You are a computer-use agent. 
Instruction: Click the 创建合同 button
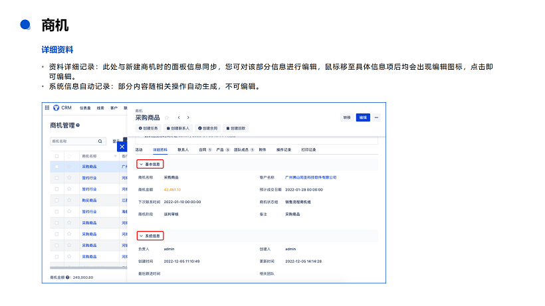tap(207, 128)
